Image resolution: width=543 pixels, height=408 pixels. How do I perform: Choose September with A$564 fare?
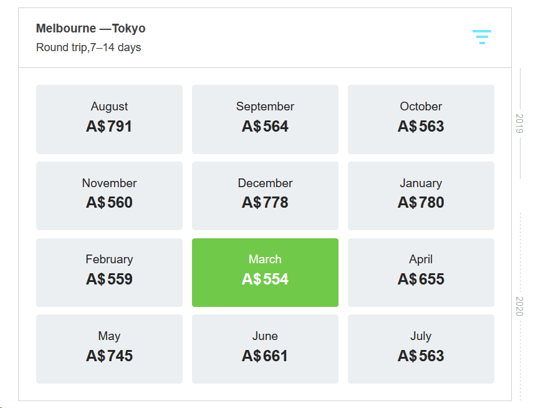click(265, 119)
